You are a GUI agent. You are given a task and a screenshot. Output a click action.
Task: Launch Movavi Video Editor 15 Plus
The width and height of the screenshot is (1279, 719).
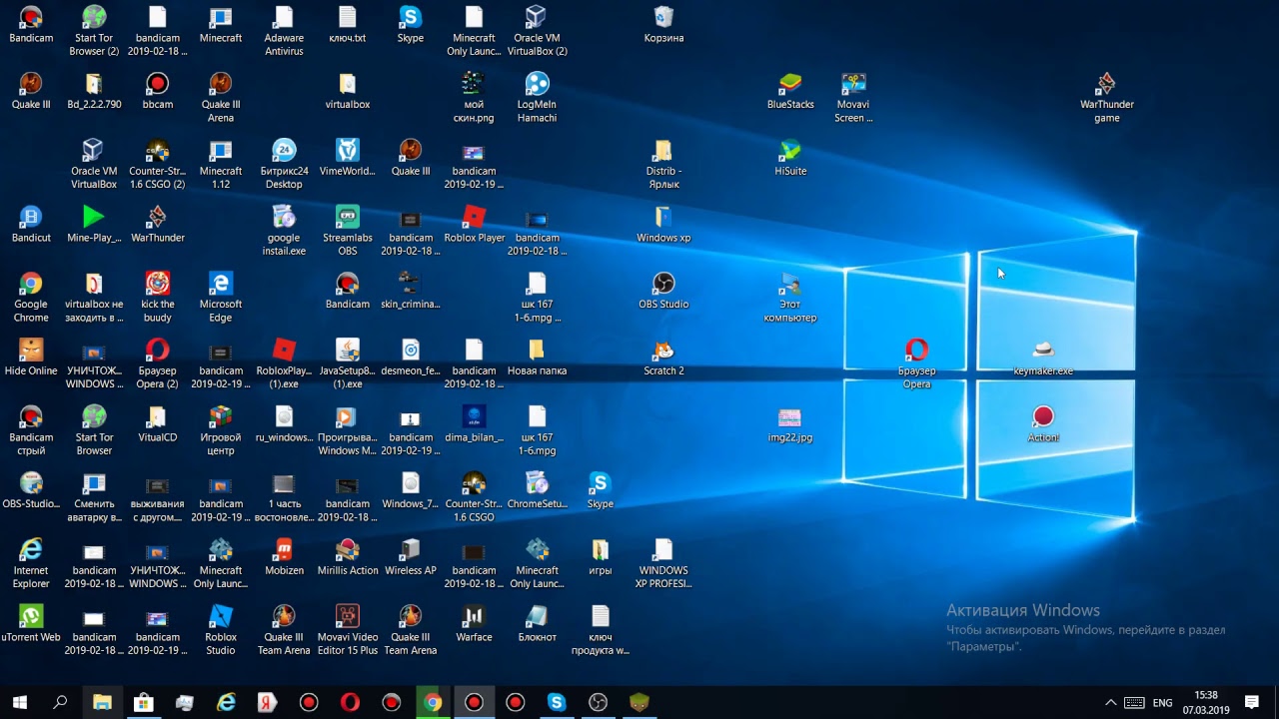tap(348, 630)
